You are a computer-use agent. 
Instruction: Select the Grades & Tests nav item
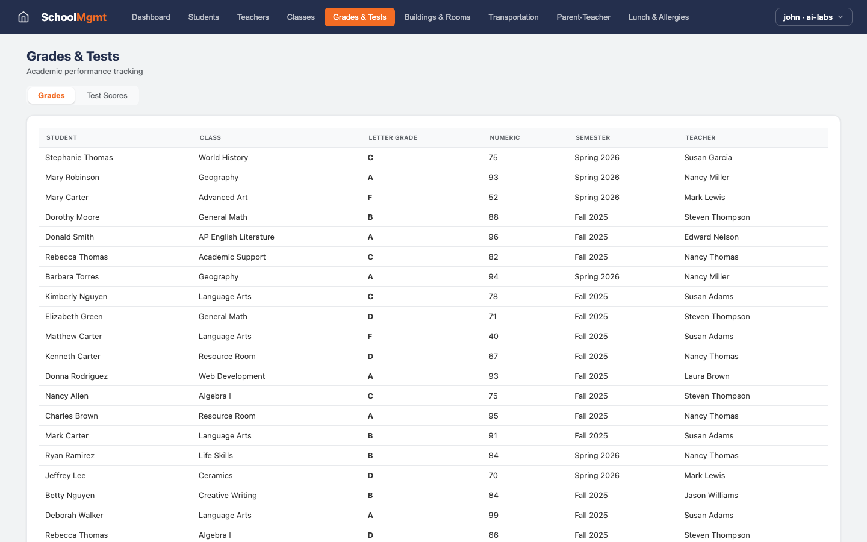[359, 17]
